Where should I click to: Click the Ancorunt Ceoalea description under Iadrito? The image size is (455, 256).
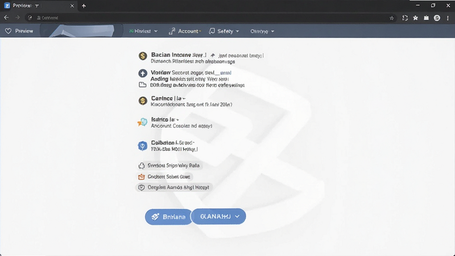coord(181,126)
